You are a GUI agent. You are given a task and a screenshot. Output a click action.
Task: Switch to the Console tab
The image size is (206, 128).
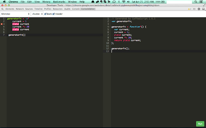(76, 9)
